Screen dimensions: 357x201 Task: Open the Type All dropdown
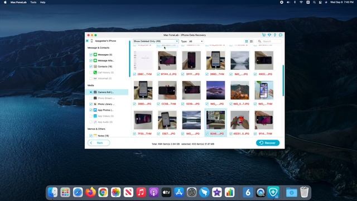click(195, 41)
